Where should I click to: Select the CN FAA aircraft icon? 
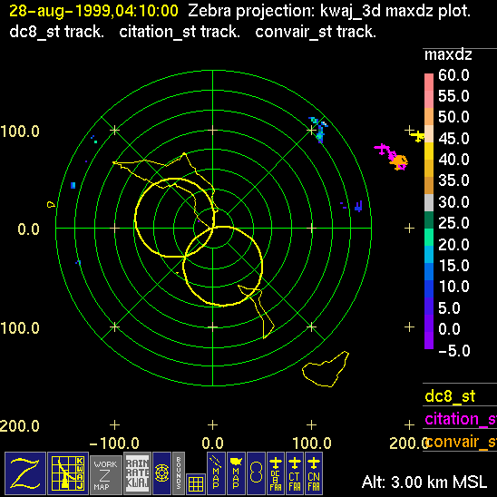(x=314, y=473)
